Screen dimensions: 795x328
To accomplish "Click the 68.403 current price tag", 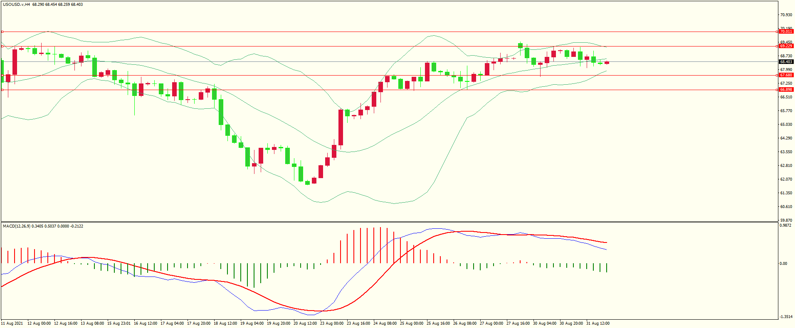I will [x=786, y=62].
